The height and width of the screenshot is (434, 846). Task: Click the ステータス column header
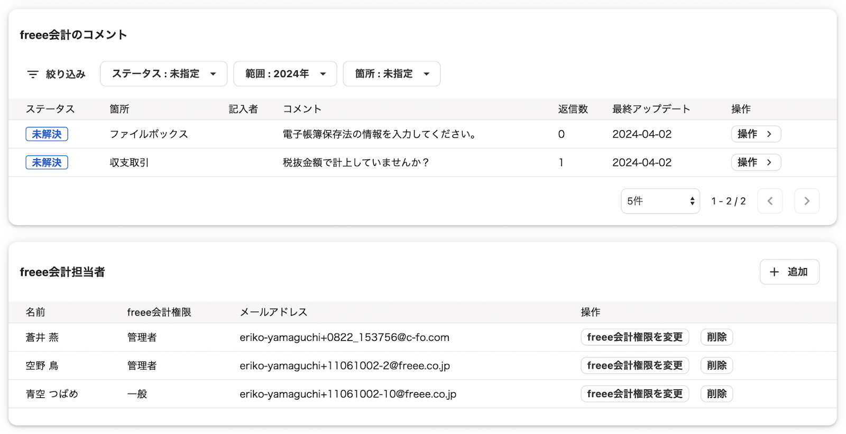[x=50, y=109]
